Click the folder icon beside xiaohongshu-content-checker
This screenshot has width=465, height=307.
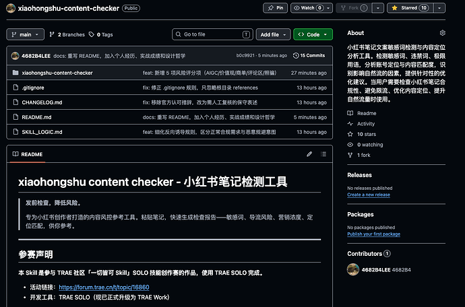pyautogui.click(x=15, y=73)
